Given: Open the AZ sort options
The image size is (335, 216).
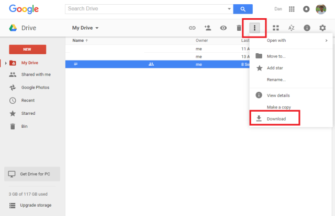Looking at the screenshot, I should [291, 28].
